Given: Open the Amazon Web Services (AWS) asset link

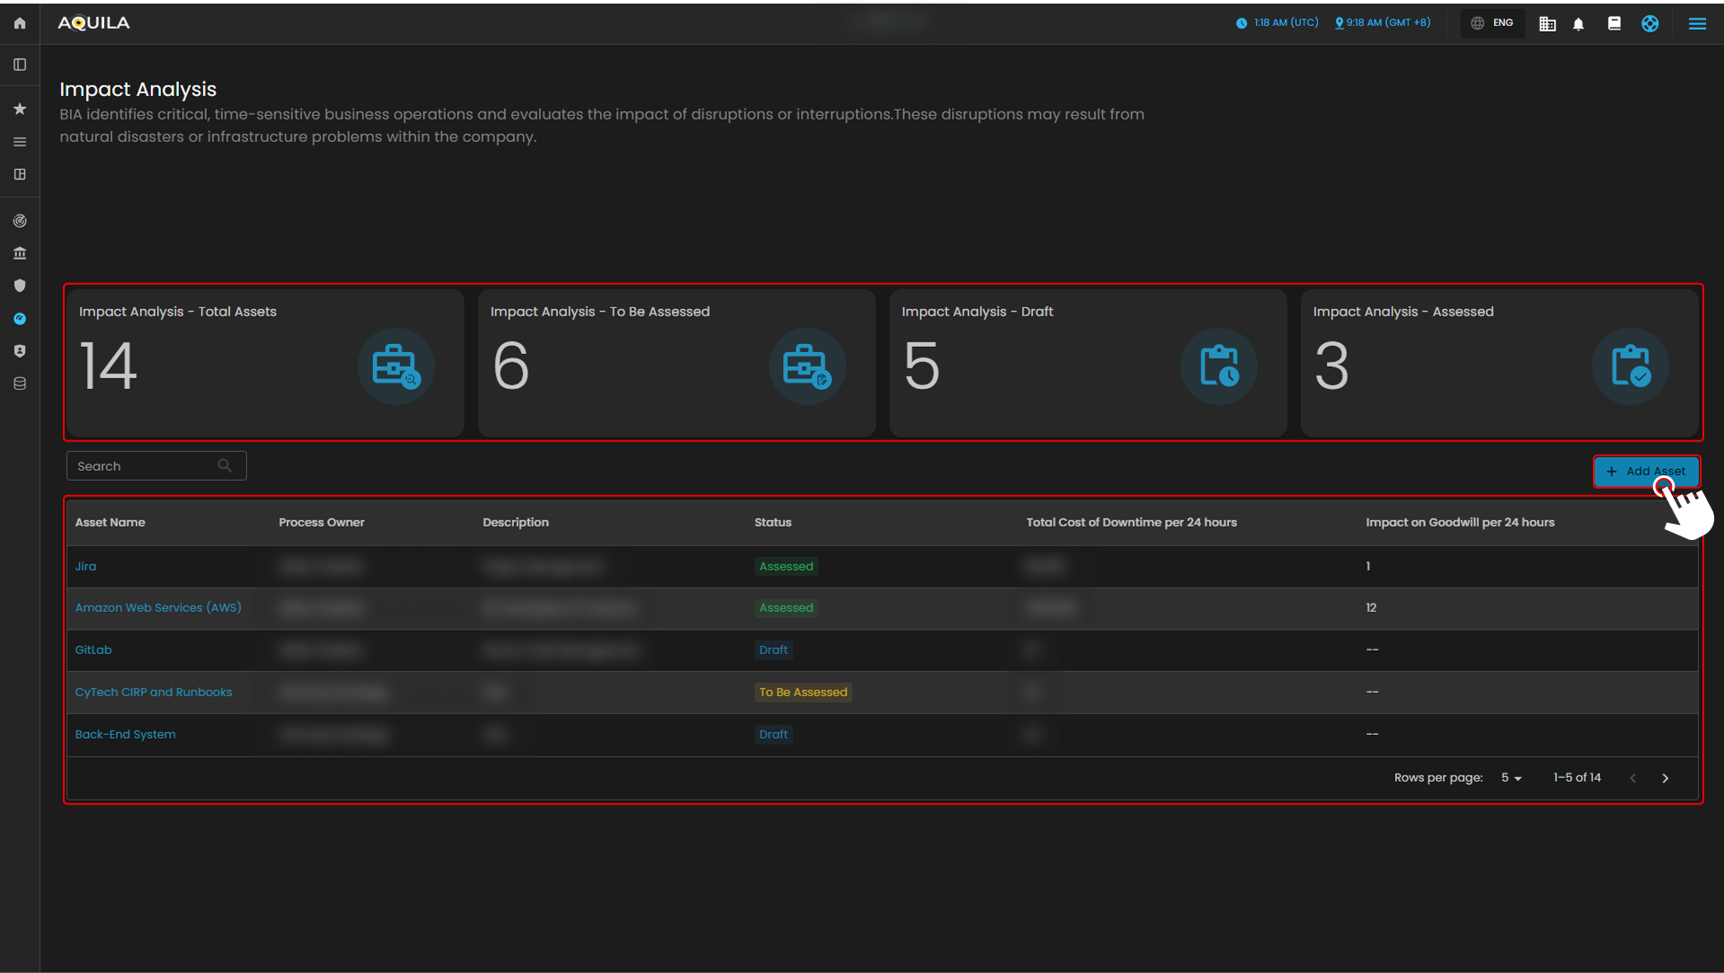Looking at the screenshot, I should (158, 608).
